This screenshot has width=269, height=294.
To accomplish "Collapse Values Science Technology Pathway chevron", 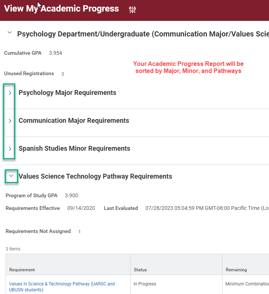I will [x=11, y=176].
